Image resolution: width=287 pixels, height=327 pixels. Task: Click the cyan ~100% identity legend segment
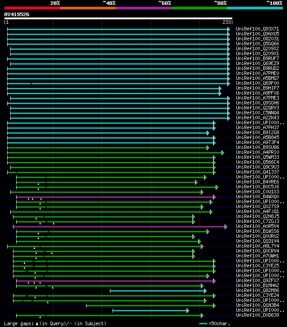(255, 8)
